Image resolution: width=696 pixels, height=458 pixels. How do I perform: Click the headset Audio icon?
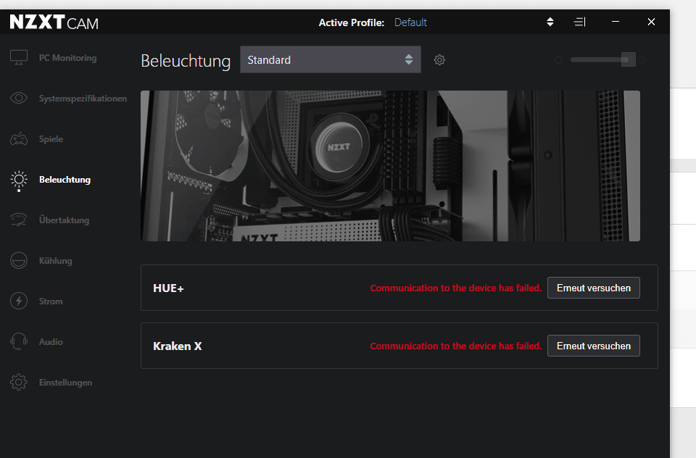(x=19, y=341)
